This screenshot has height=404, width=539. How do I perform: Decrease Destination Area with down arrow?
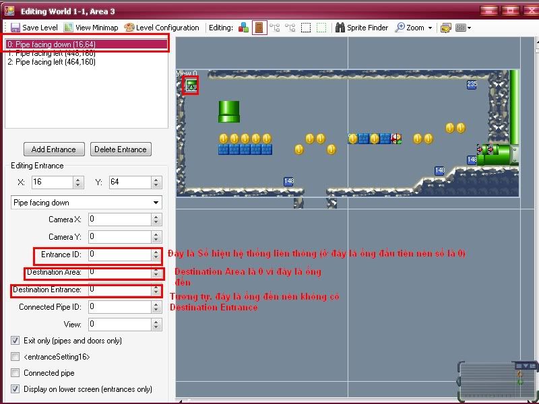[156, 275]
